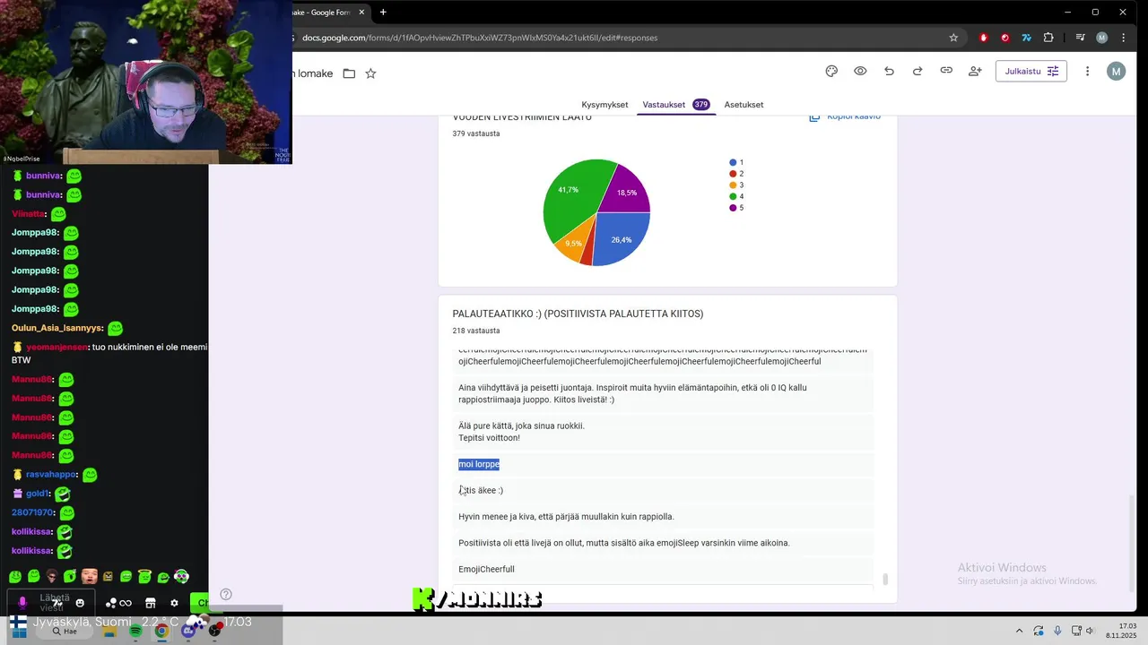Click username Oulun_Asia_Isannyys in chat

57,328
